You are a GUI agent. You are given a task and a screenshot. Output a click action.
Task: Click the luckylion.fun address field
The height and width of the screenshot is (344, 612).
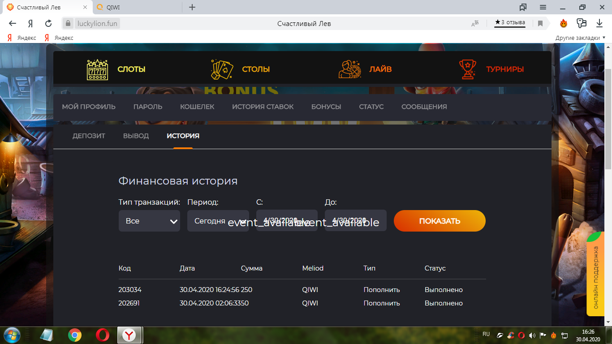(x=97, y=23)
